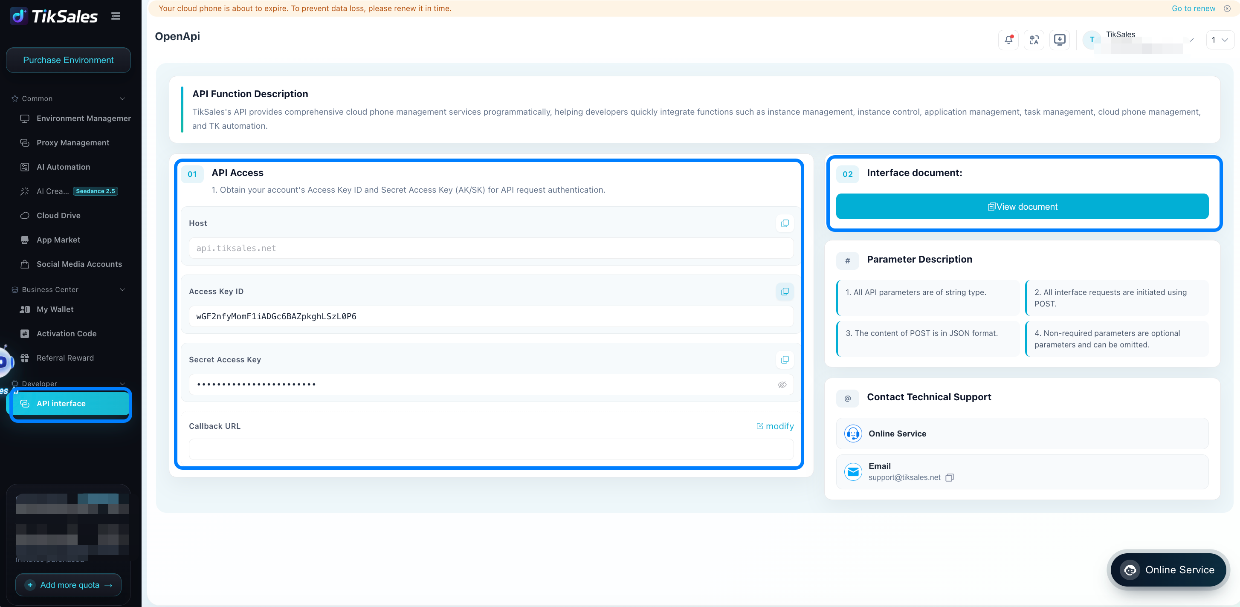Click the Email envelope icon
Screen dimensions: 1240x607
pos(853,472)
